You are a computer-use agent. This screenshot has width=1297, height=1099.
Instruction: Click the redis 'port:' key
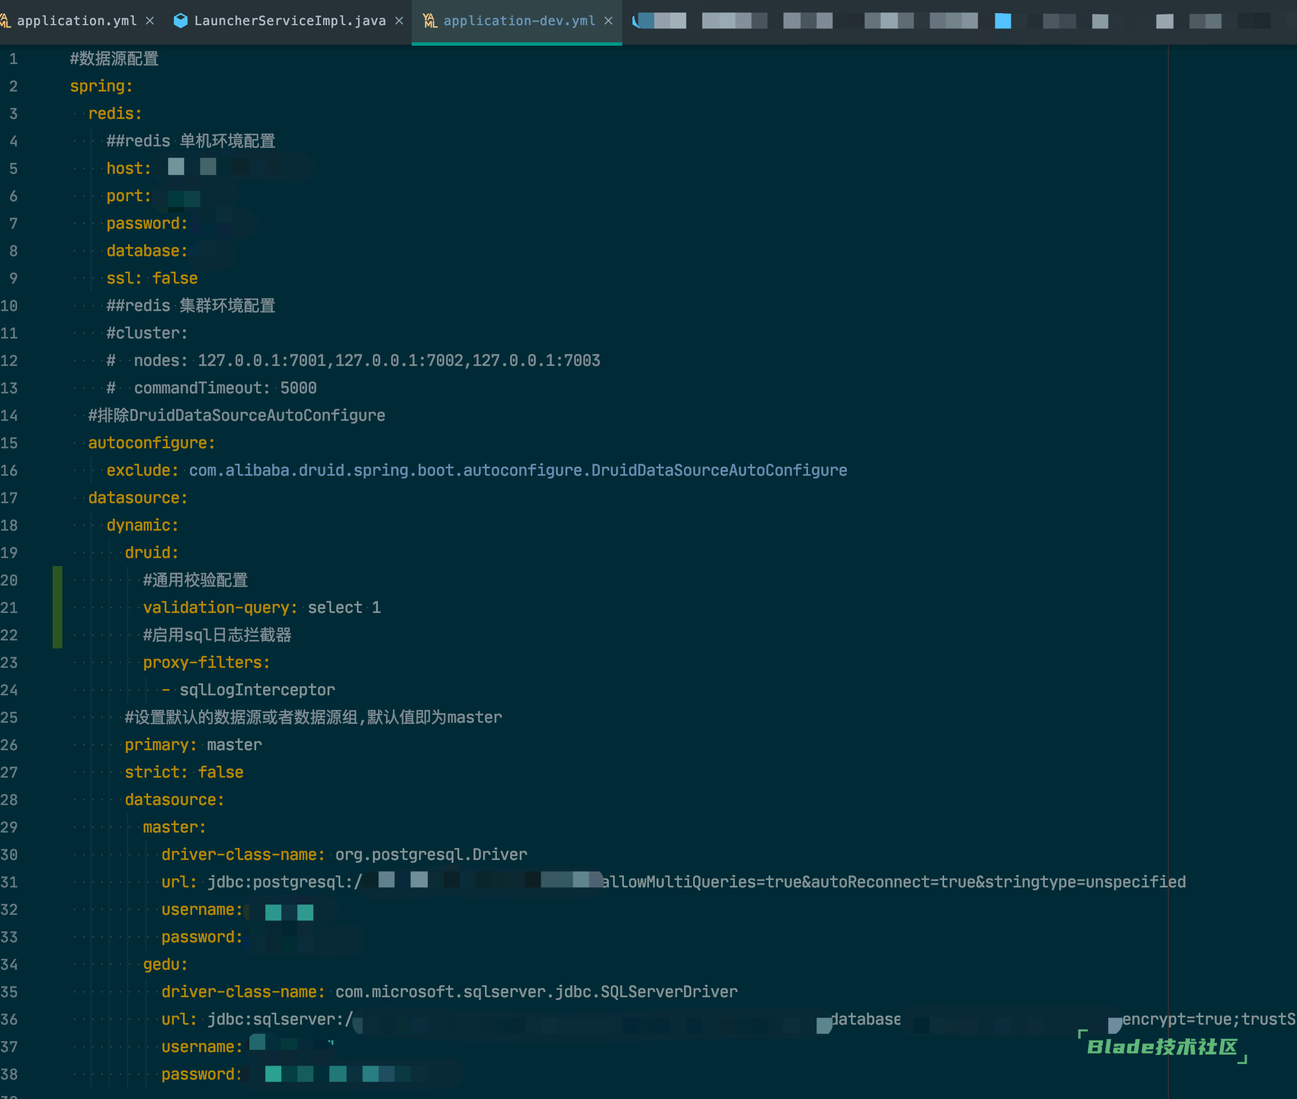pos(128,196)
